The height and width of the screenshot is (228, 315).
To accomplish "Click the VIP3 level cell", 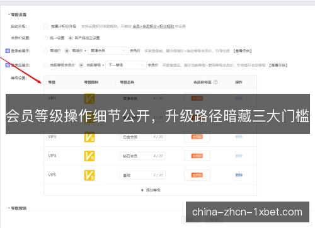I will [x=52, y=137].
